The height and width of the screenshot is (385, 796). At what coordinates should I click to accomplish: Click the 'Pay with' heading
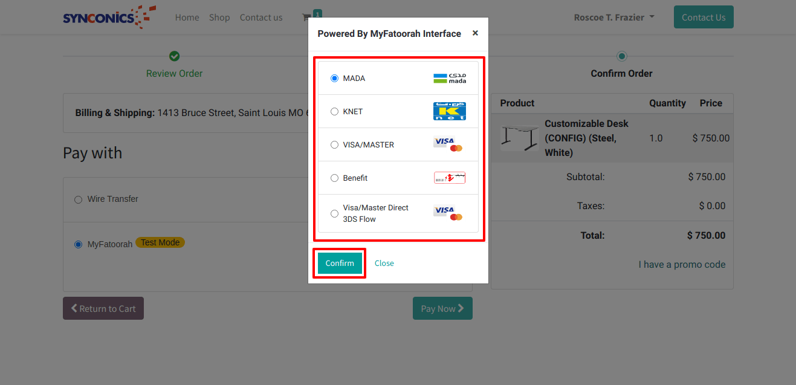pyautogui.click(x=92, y=154)
